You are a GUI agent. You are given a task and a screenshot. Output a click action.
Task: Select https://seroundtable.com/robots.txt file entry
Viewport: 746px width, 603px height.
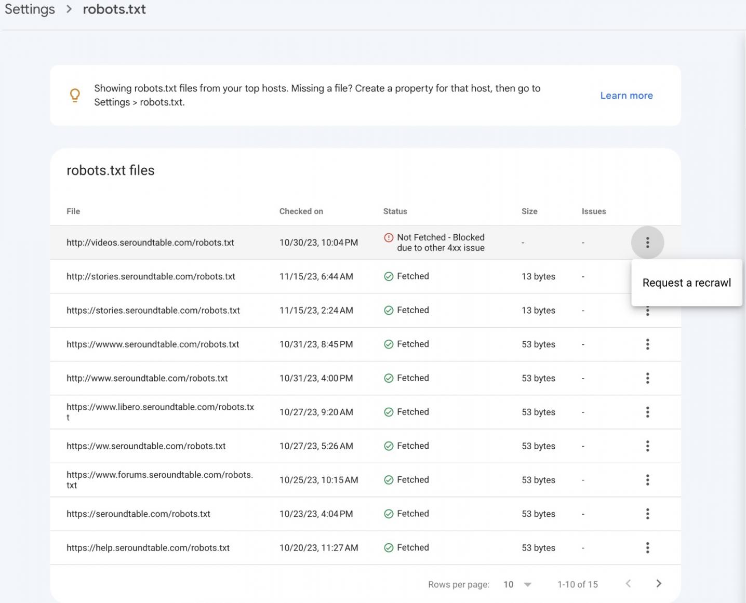click(x=138, y=514)
